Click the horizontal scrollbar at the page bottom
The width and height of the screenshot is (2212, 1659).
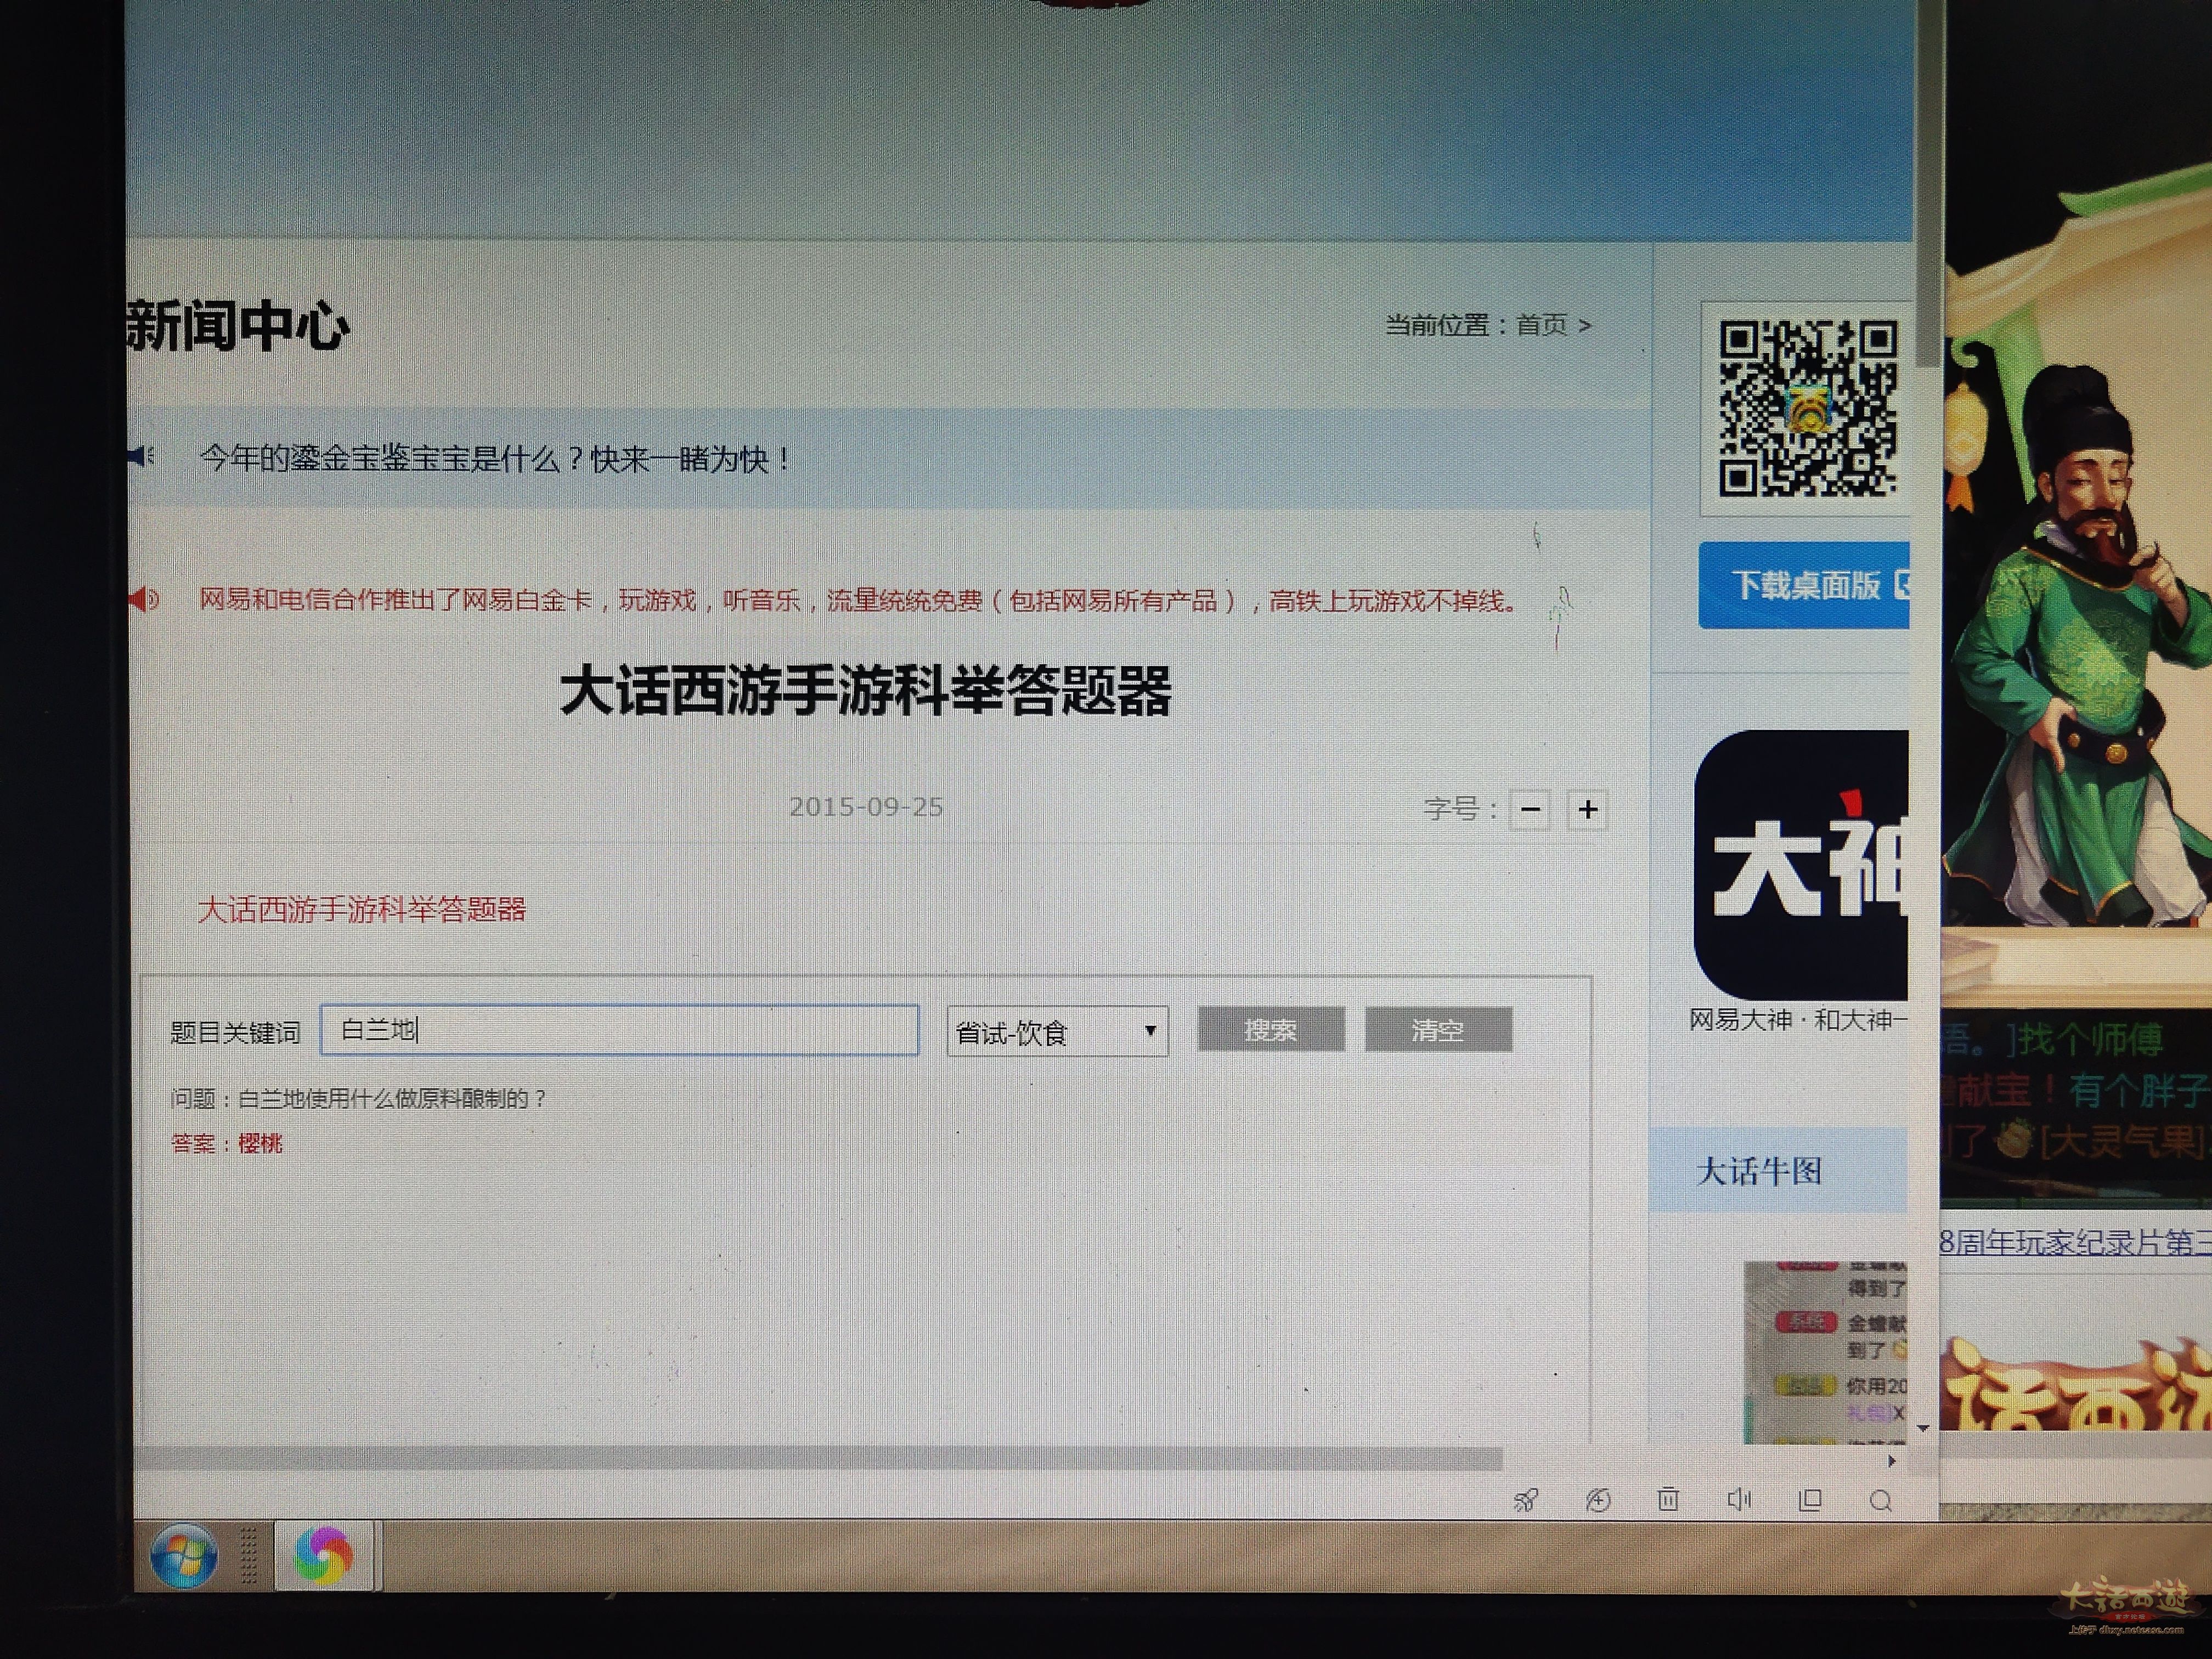(818, 1459)
